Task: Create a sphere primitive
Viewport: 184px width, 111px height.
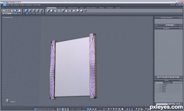Action: (x=52, y=11)
